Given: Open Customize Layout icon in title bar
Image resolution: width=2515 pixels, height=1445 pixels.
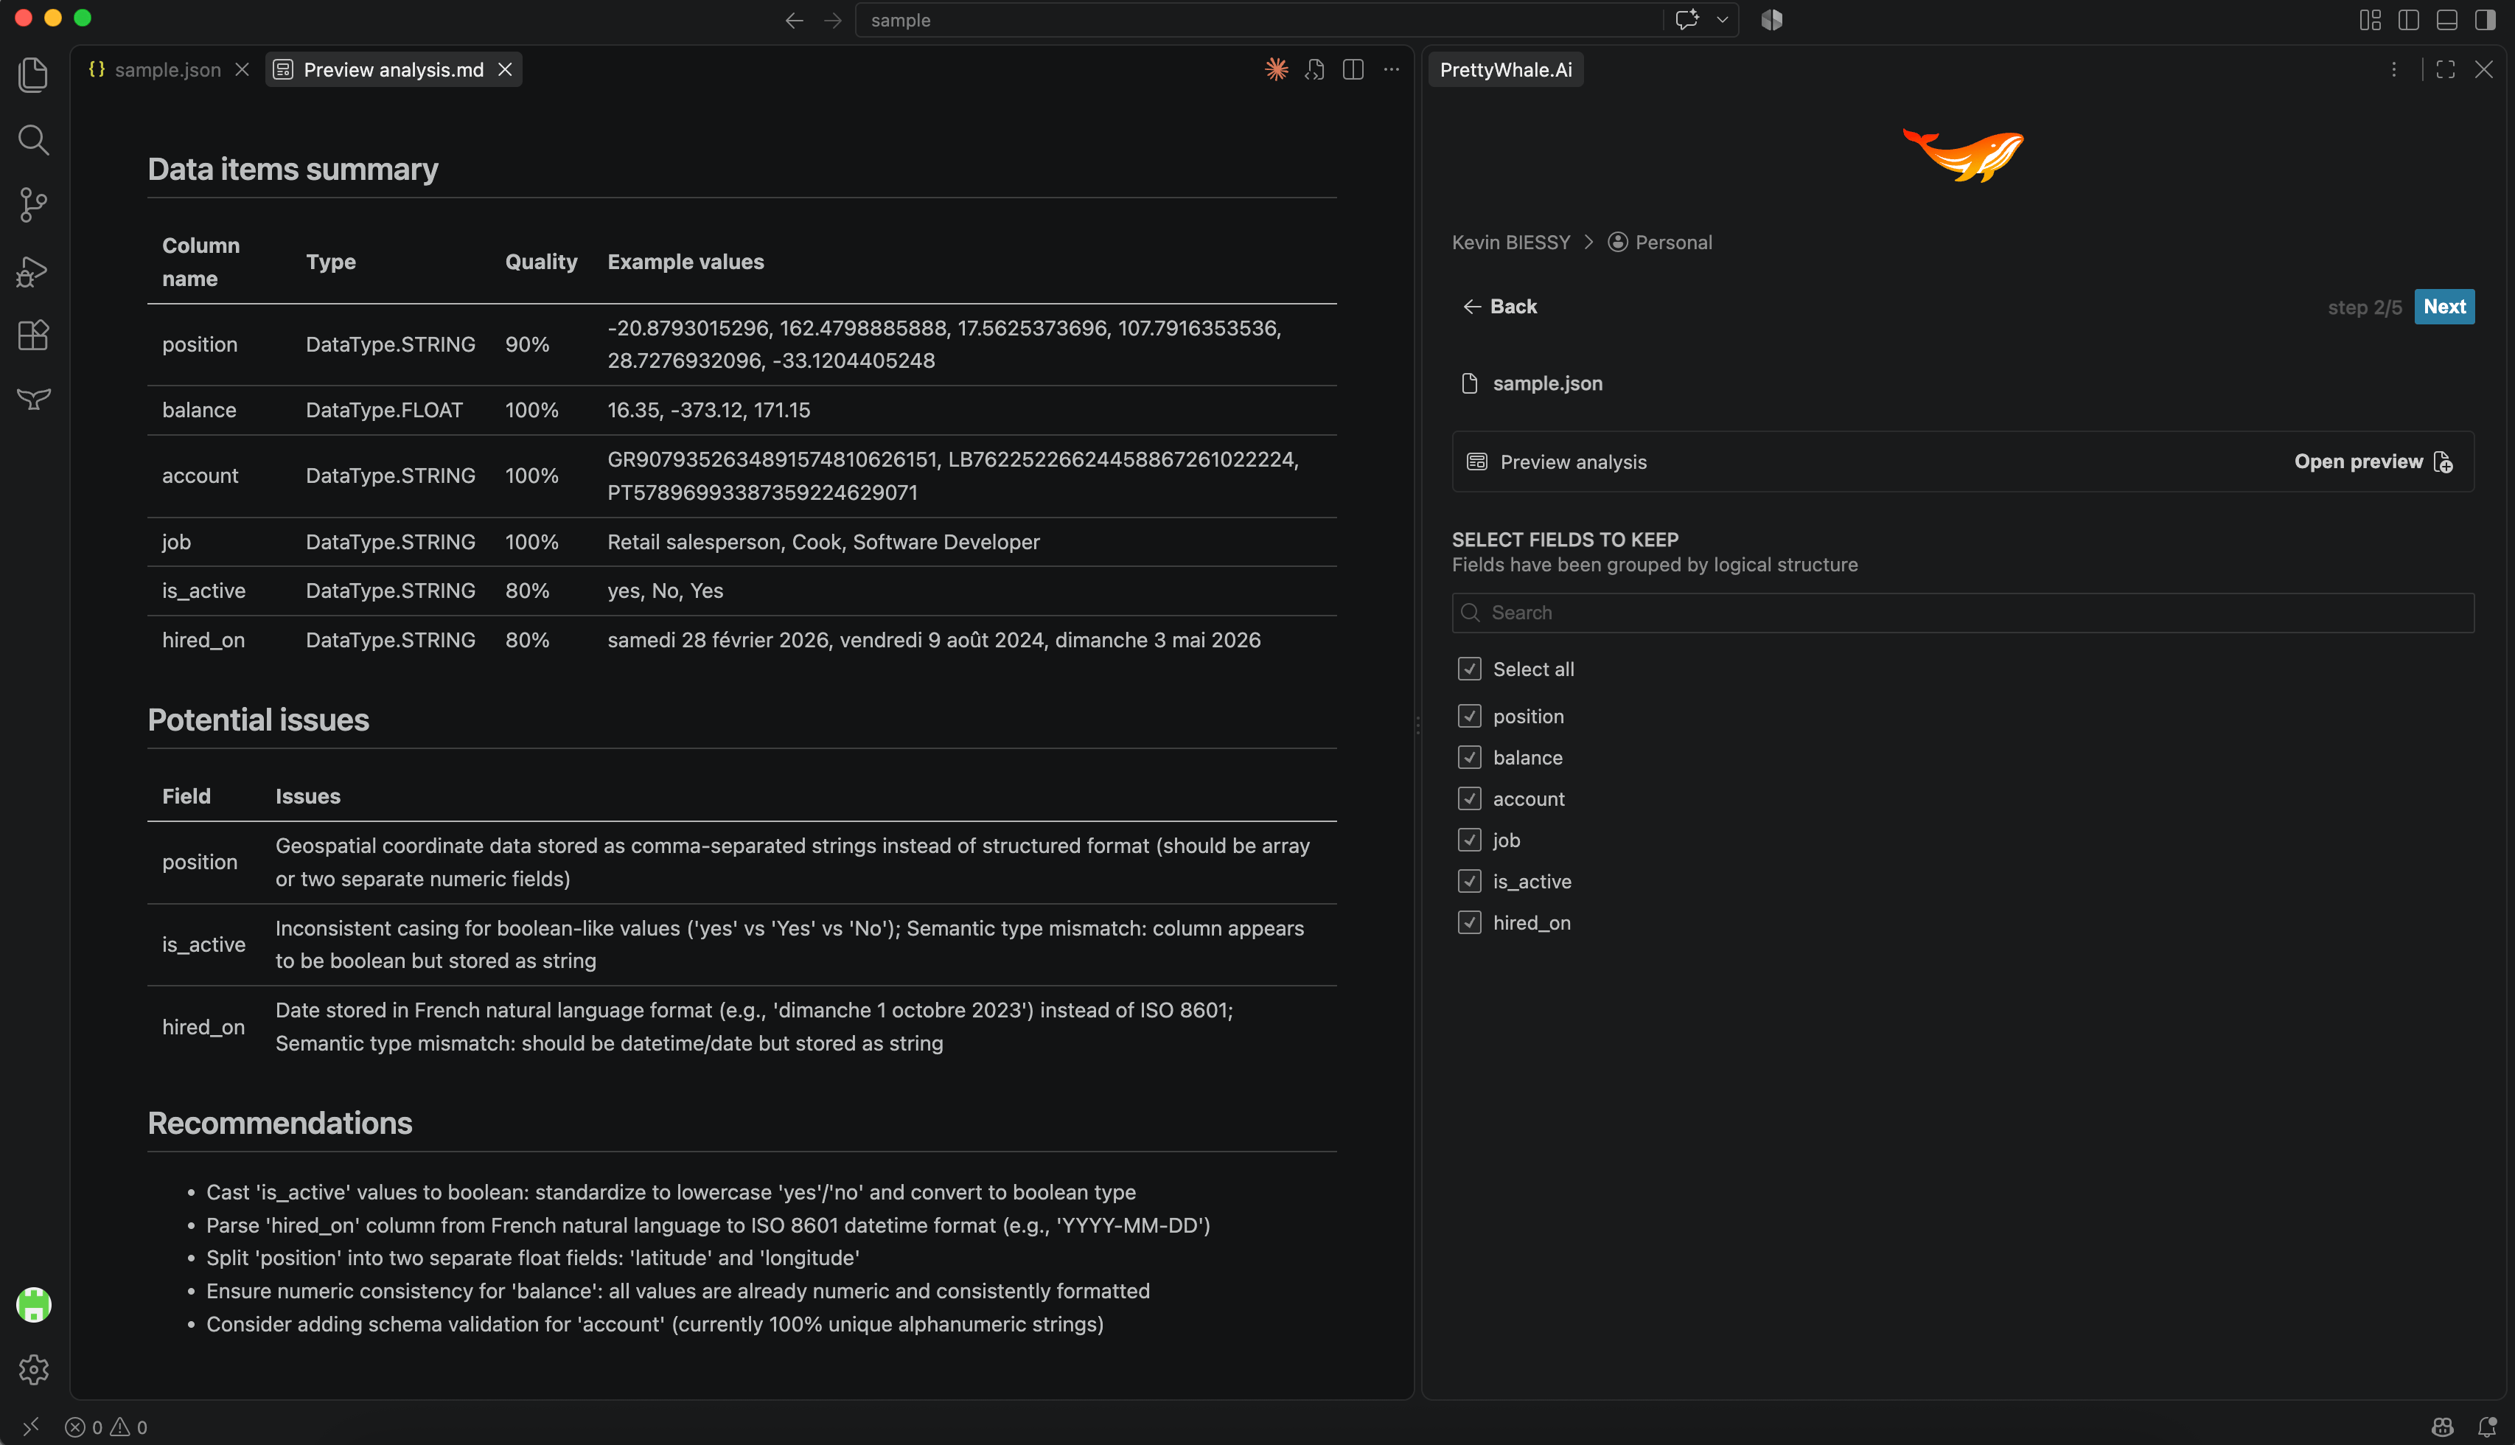Looking at the screenshot, I should (2370, 20).
